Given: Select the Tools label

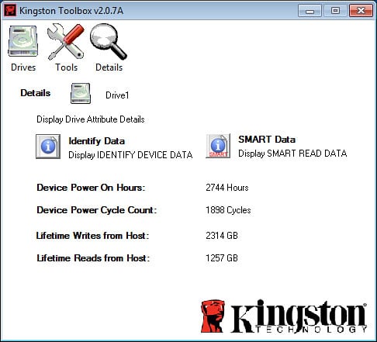Looking at the screenshot, I should pyautogui.click(x=67, y=67).
